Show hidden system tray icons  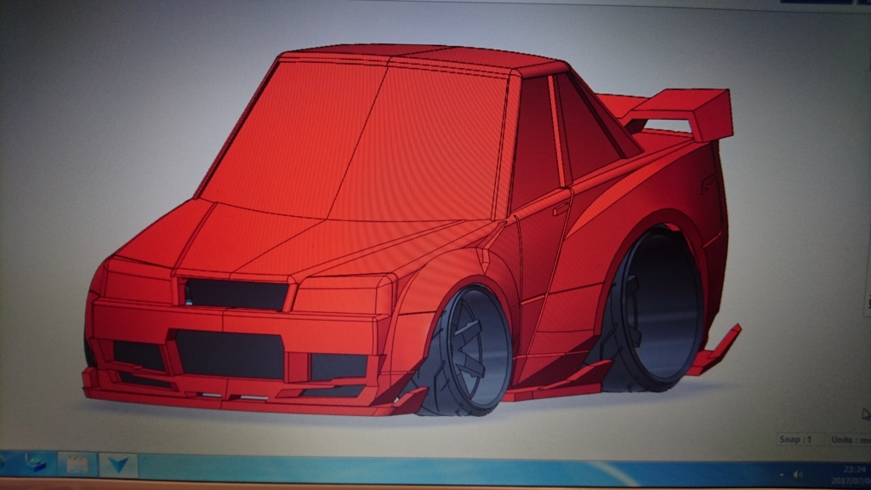782,475
